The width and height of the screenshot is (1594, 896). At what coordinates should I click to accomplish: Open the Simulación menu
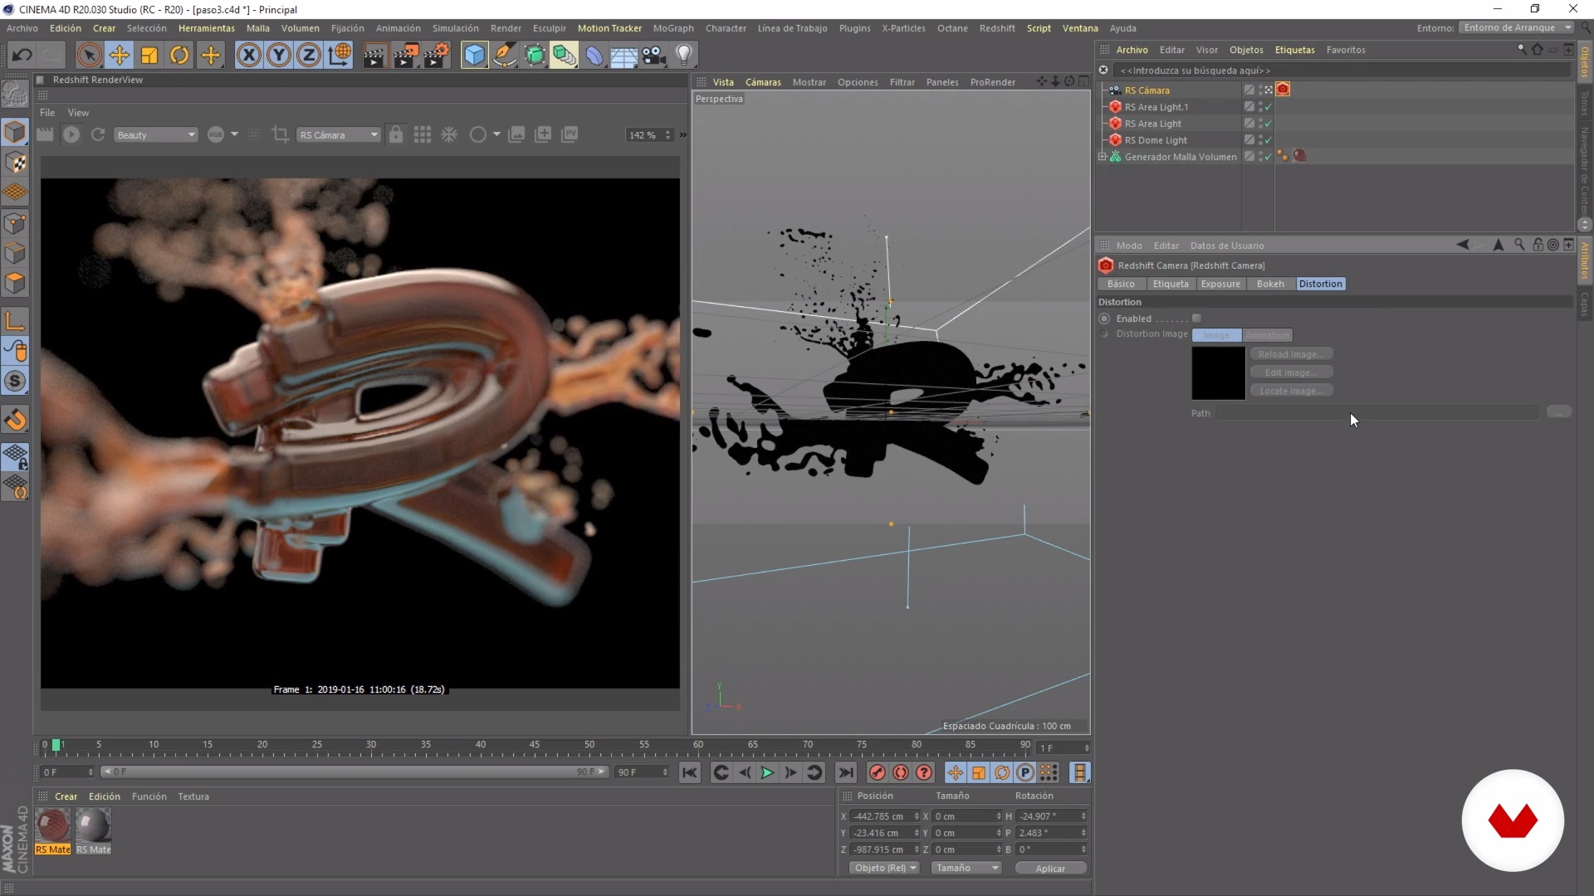pos(455,28)
